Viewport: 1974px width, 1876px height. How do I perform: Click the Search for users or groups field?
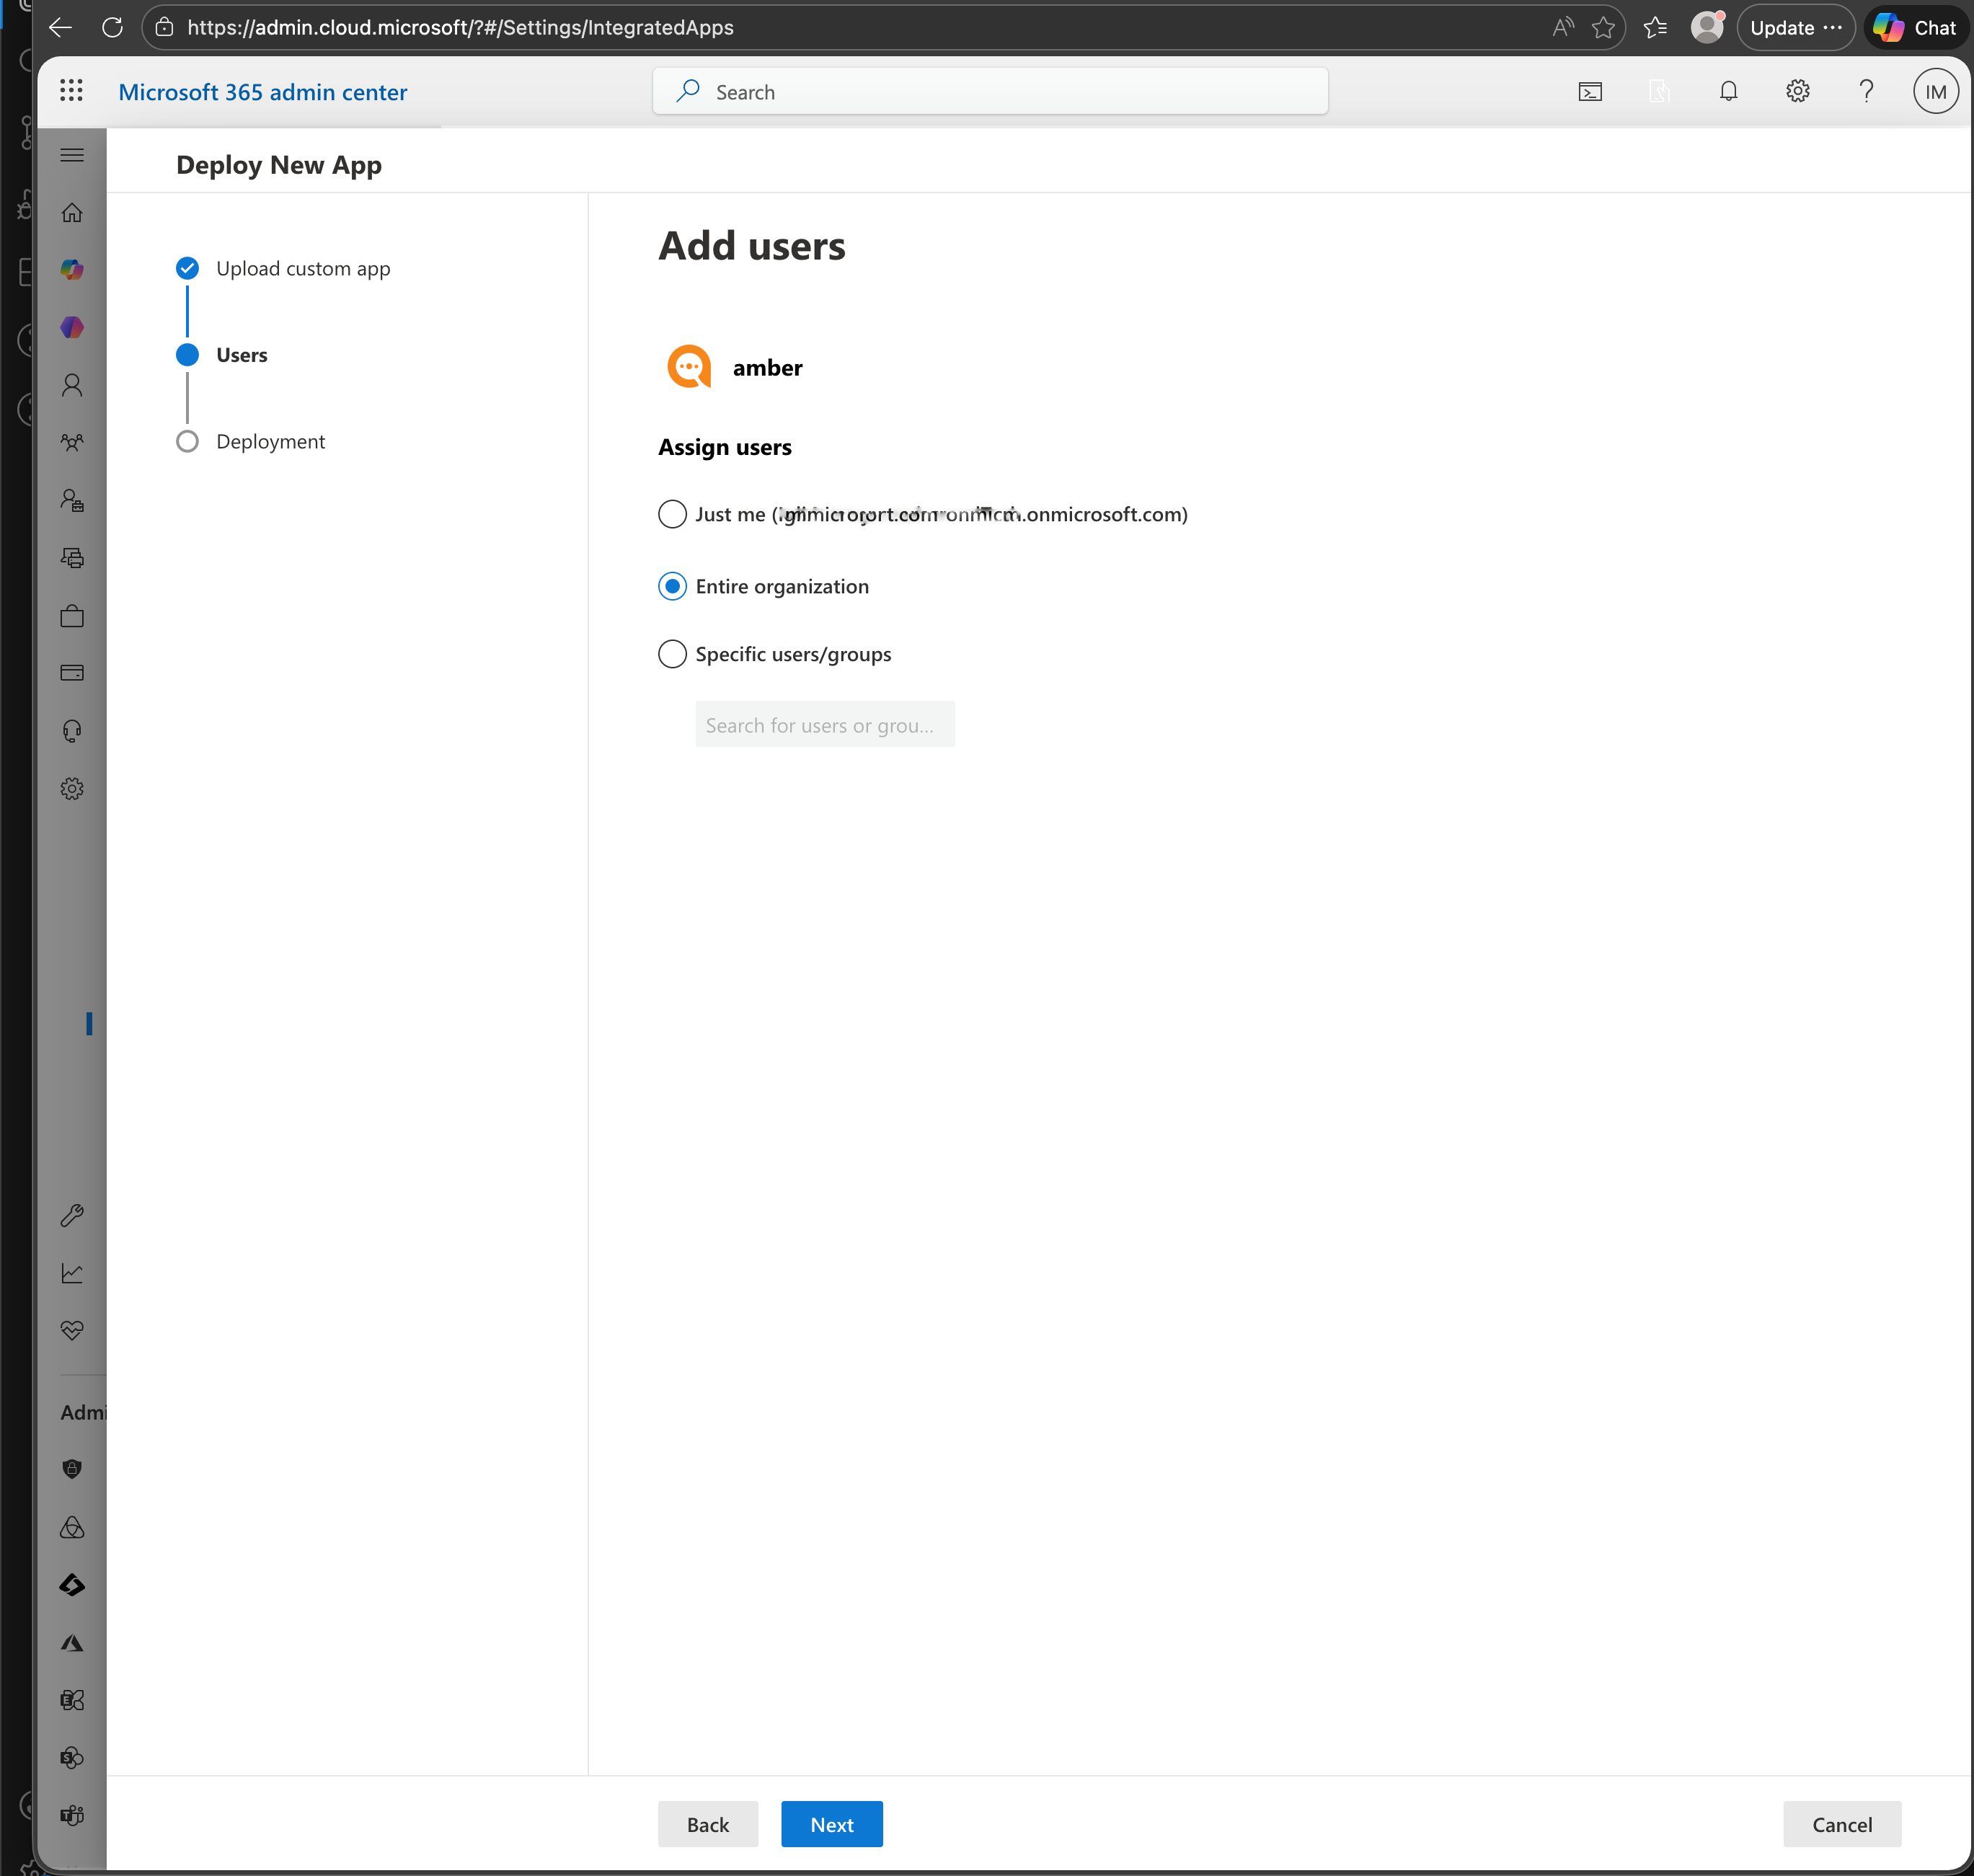coord(825,724)
